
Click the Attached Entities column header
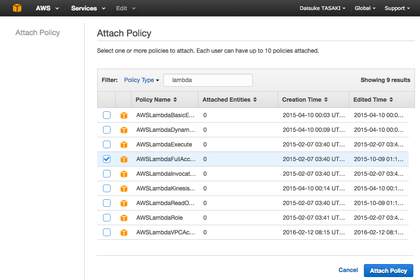point(238,100)
